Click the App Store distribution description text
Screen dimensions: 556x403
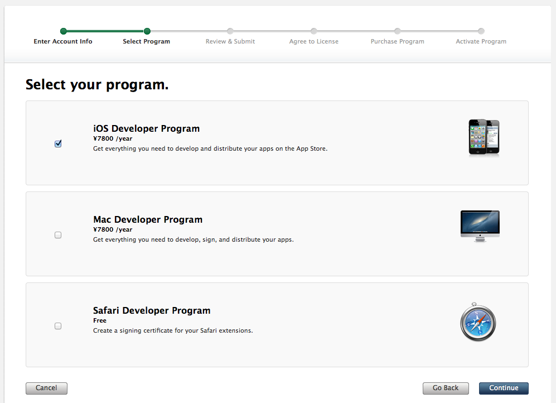[210, 148]
